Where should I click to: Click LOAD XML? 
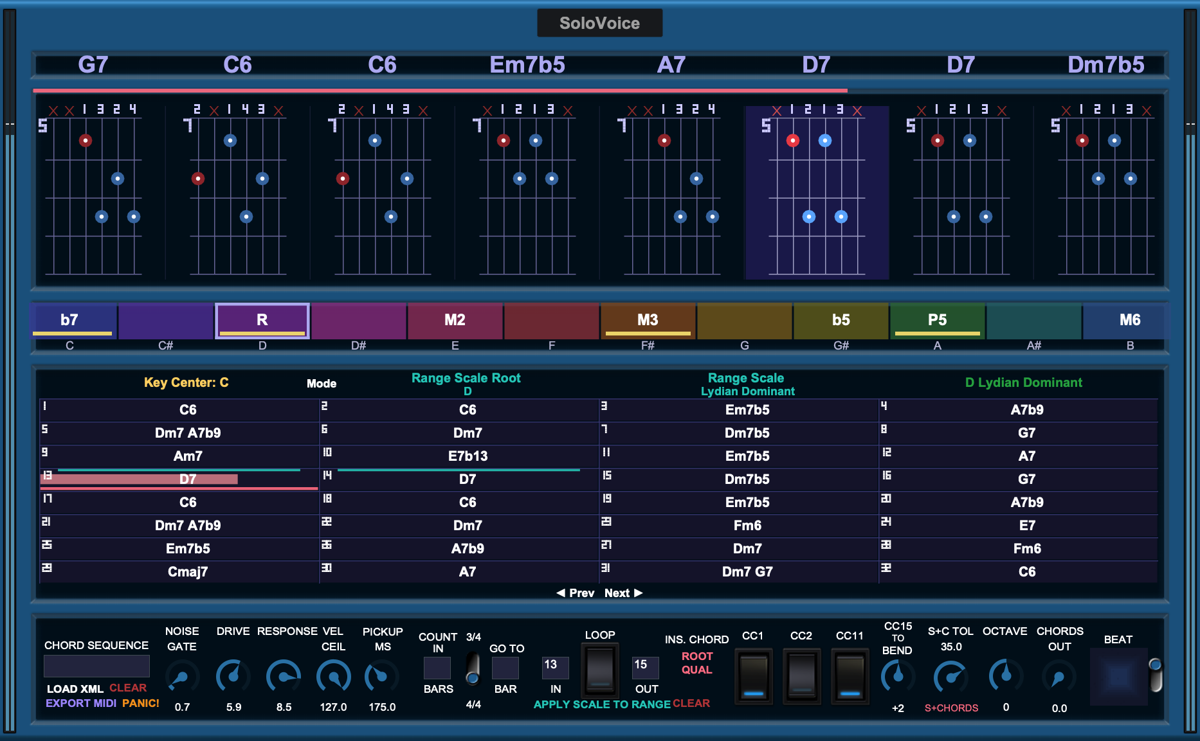(75, 689)
